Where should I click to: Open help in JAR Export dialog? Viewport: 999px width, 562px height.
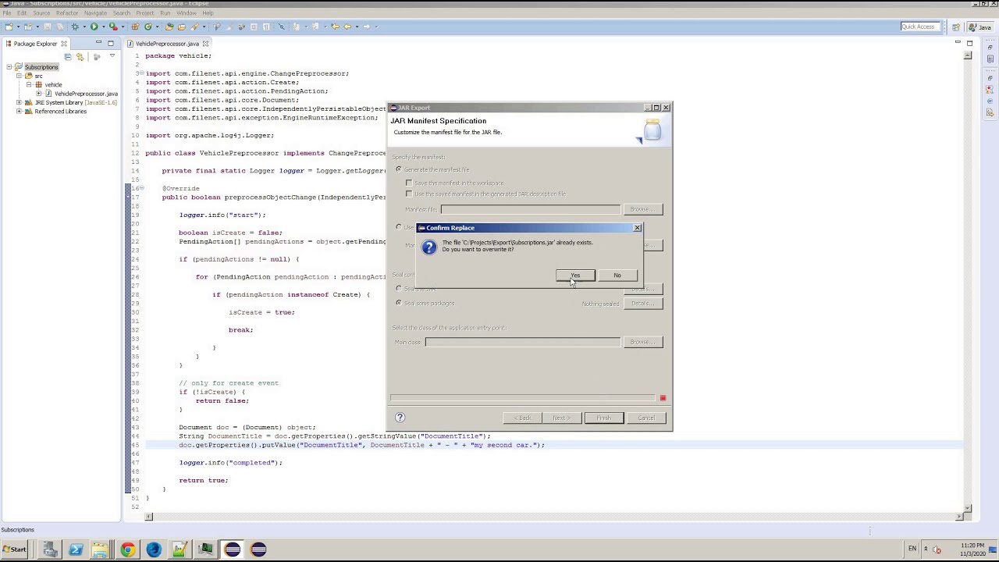point(400,418)
